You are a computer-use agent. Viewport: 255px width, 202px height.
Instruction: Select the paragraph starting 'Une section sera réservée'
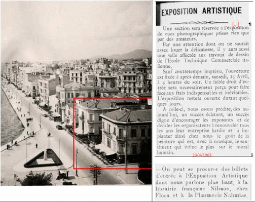tap(203, 33)
